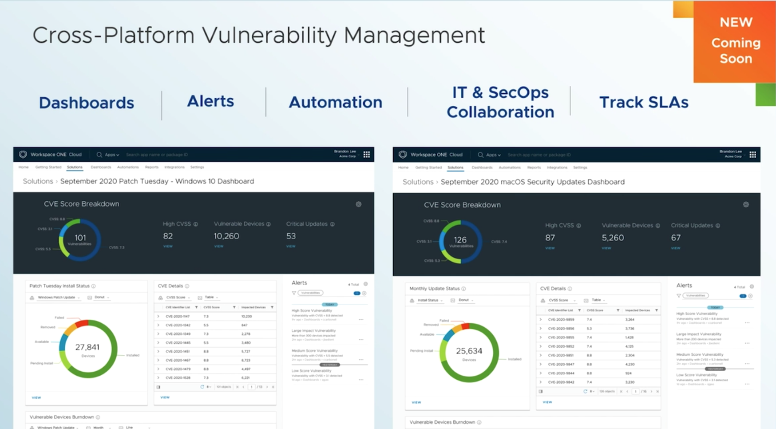Click the Vulnerabilities filter chip in Alerts
Screen dimensions: 776x429
point(311,293)
